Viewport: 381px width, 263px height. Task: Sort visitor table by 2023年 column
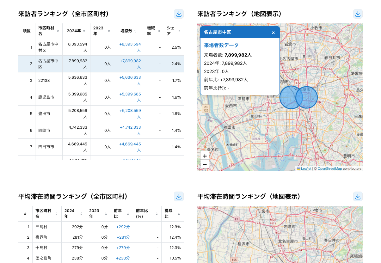[x=109, y=31]
